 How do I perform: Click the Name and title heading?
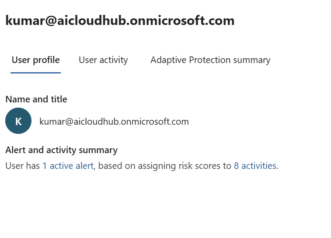click(x=36, y=99)
